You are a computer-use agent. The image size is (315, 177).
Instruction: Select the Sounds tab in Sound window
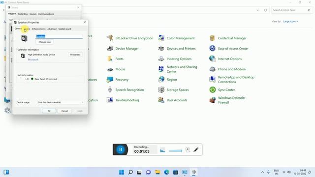click(x=33, y=14)
